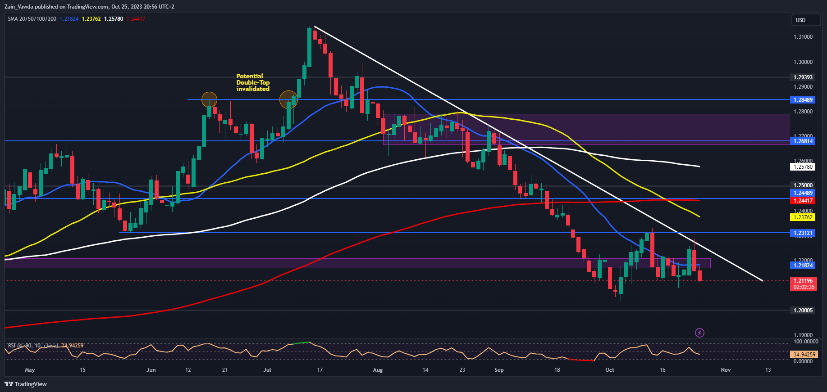This screenshot has height=392, width=827.
Task: Click the 1.29393 price label on the axis
Action: coord(803,77)
